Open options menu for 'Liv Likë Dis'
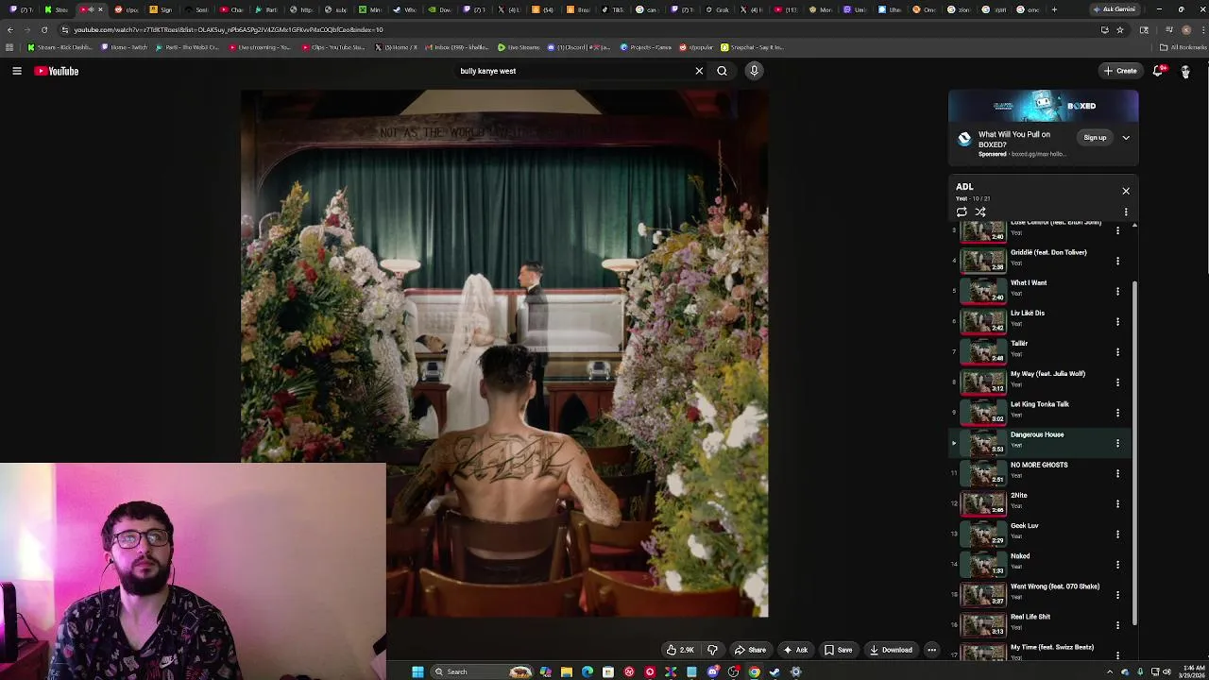Image resolution: width=1209 pixels, height=680 pixels. point(1117,321)
